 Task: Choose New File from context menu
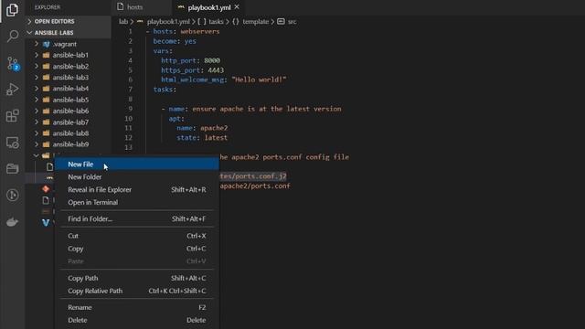[136, 164]
